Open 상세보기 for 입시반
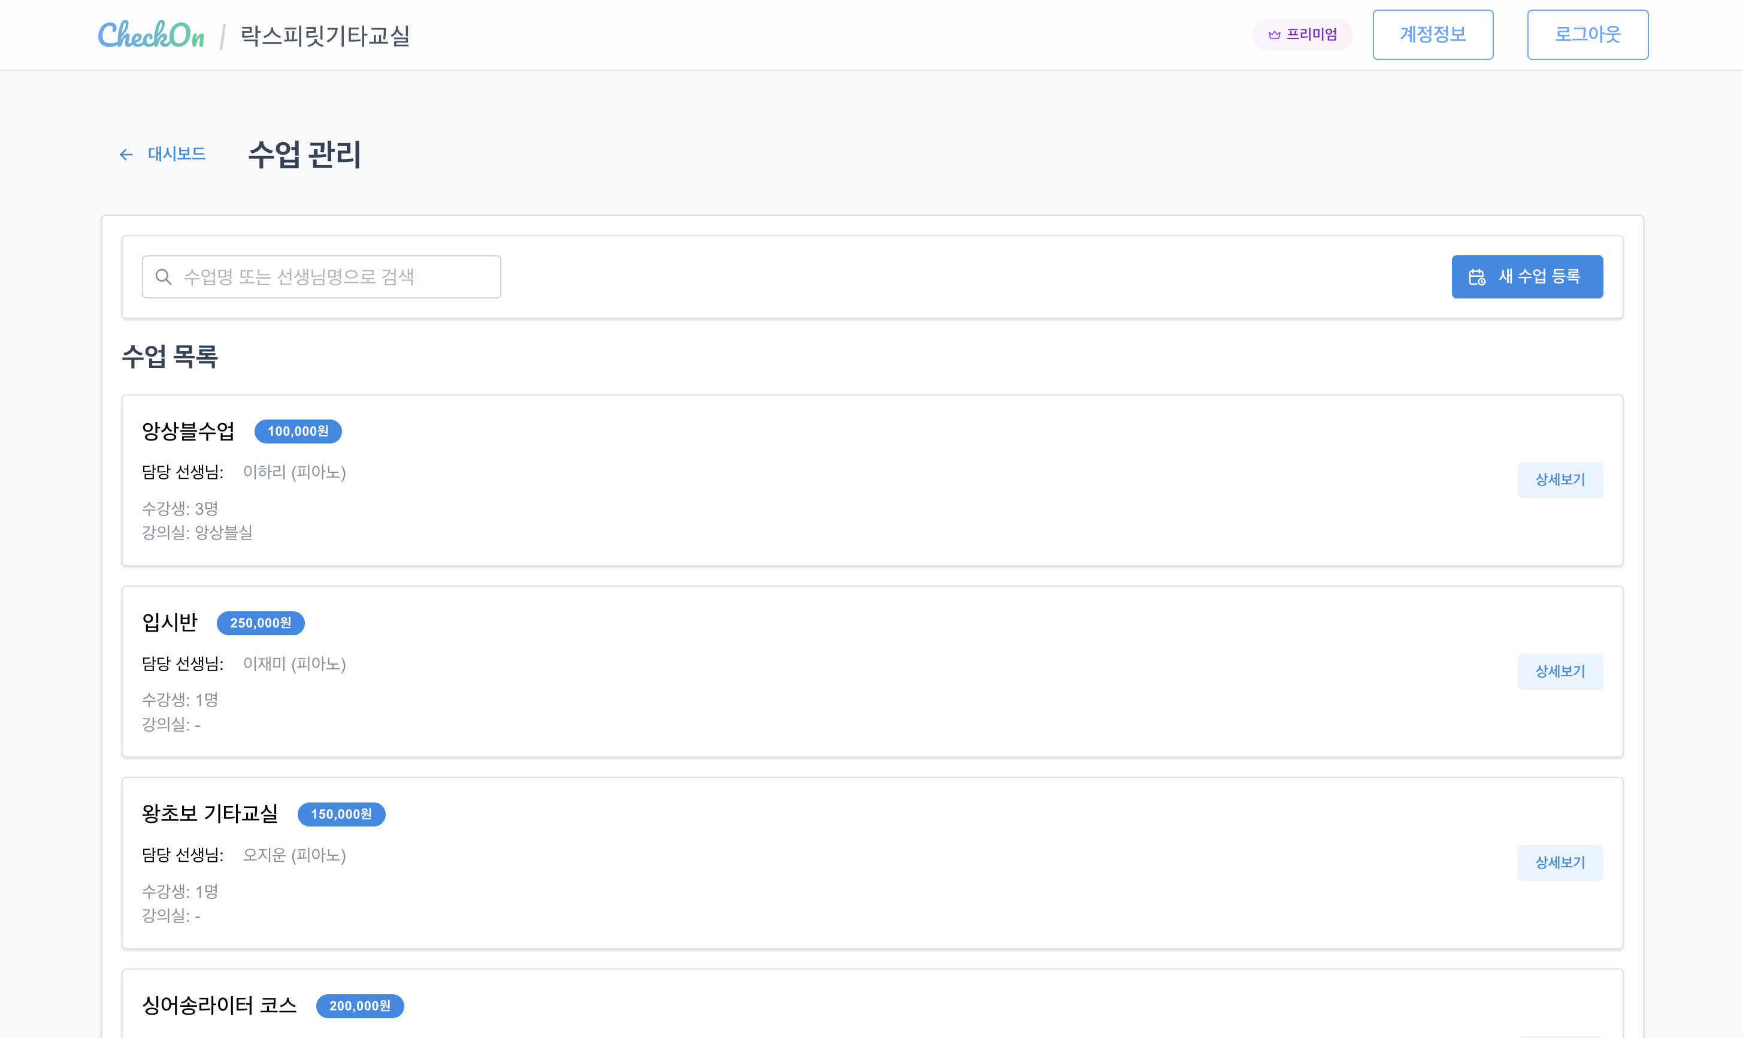1743x1038 pixels. click(x=1559, y=671)
